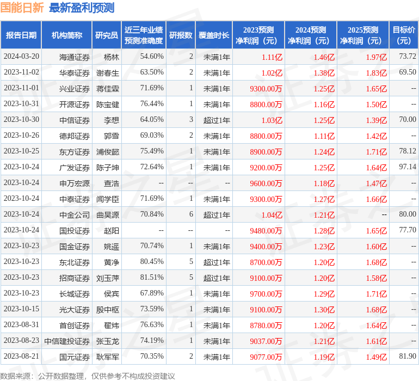419x381 pixels.
Task: Click accuracy value 54.60%
Action: click(x=152, y=56)
